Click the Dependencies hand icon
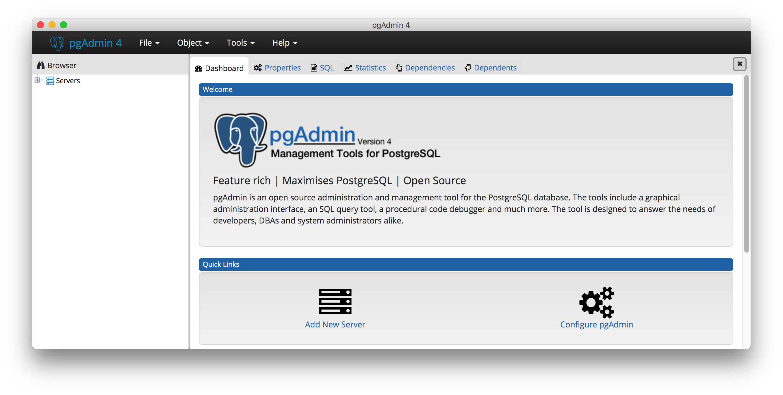Image resolution: width=783 pixels, height=395 pixels. click(x=399, y=68)
